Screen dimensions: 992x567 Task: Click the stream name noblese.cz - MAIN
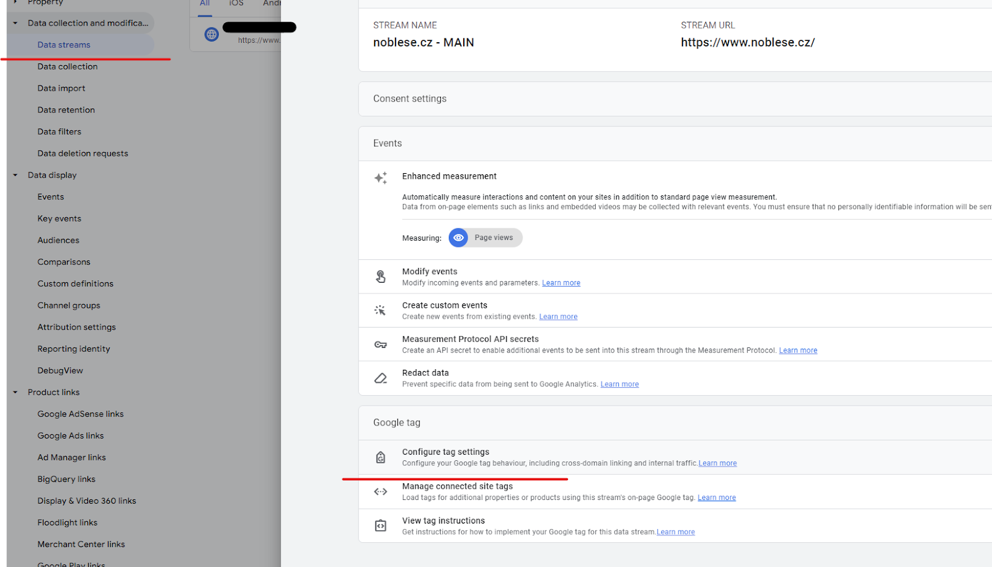(423, 42)
